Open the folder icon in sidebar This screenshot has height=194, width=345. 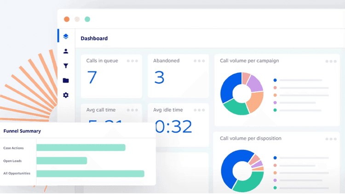(x=66, y=81)
